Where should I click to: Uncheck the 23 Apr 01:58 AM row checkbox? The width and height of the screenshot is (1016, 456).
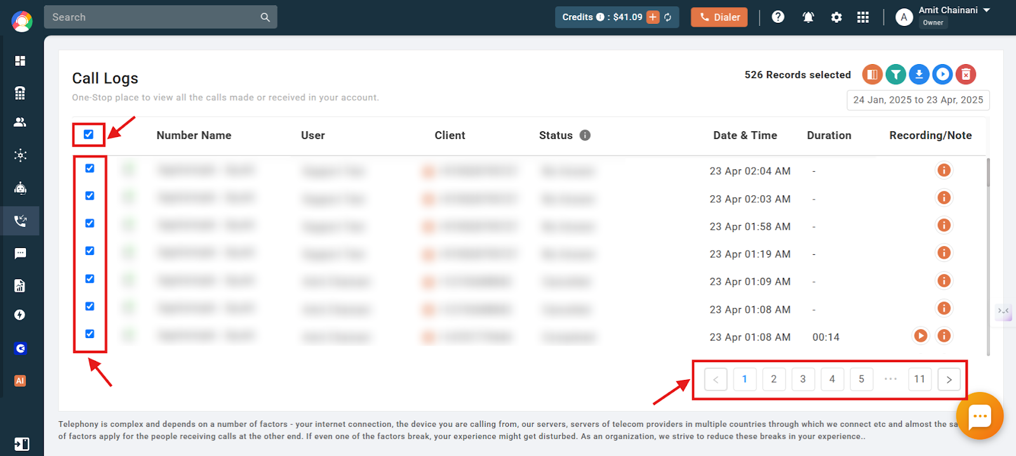(x=90, y=223)
